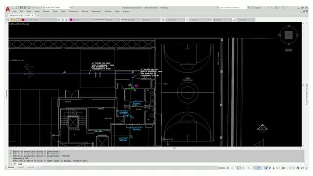Toggle grid display in status bar
Viewport: 313px width, 176px height.
(x=228, y=168)
